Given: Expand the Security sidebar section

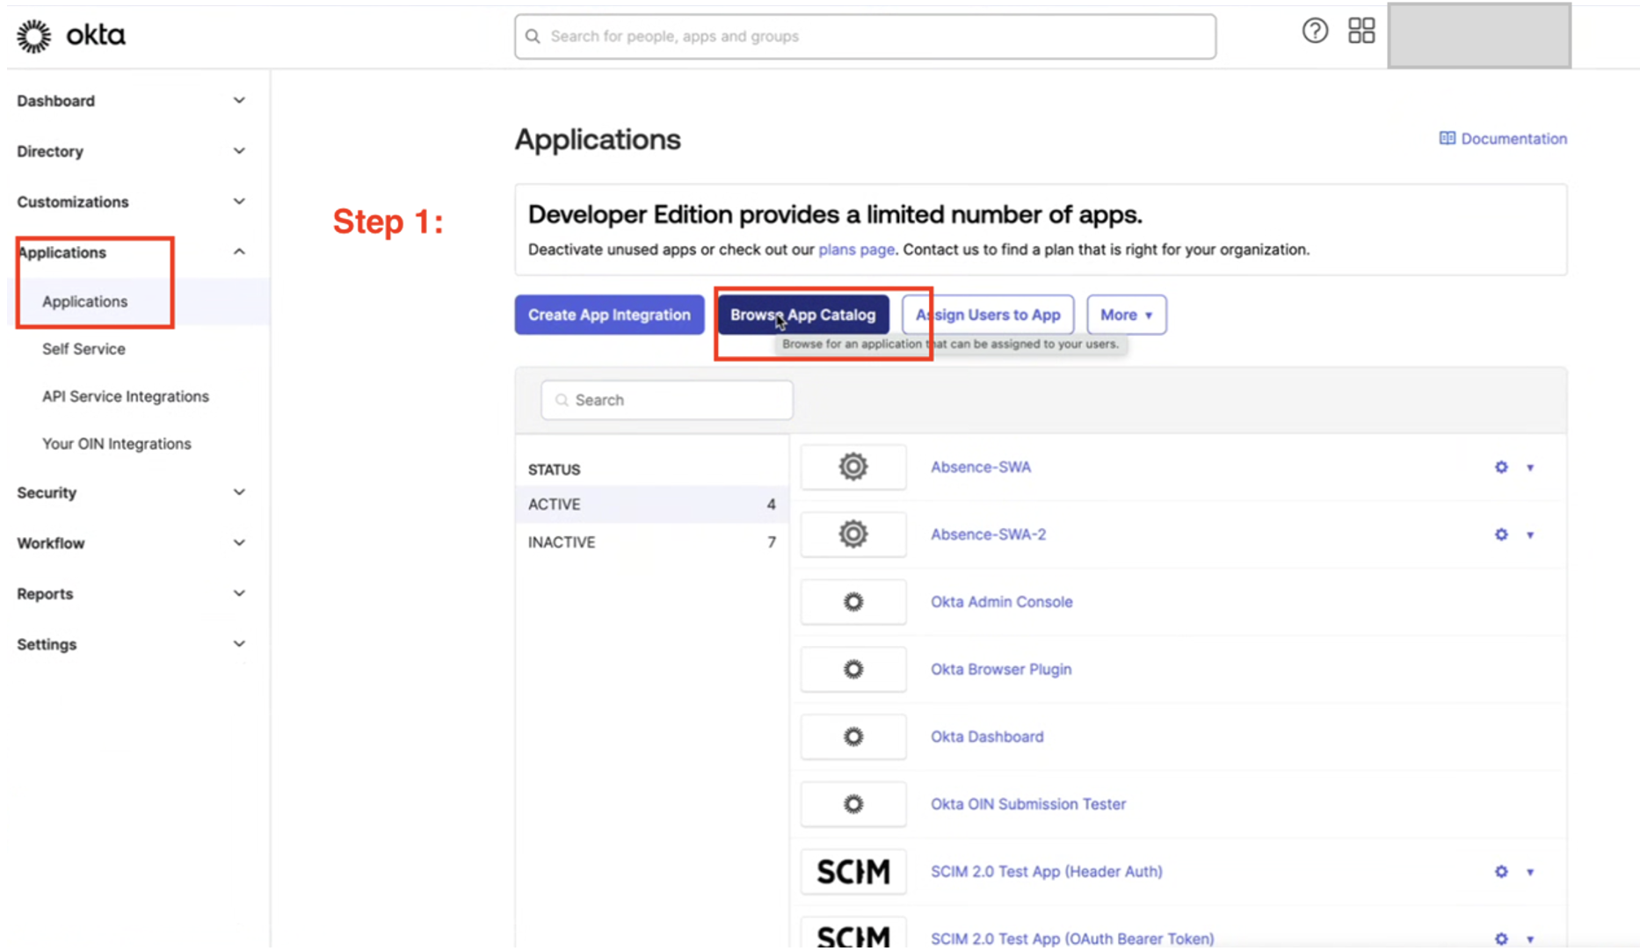Looking at the screenshot, I should [x=239, y=492].
